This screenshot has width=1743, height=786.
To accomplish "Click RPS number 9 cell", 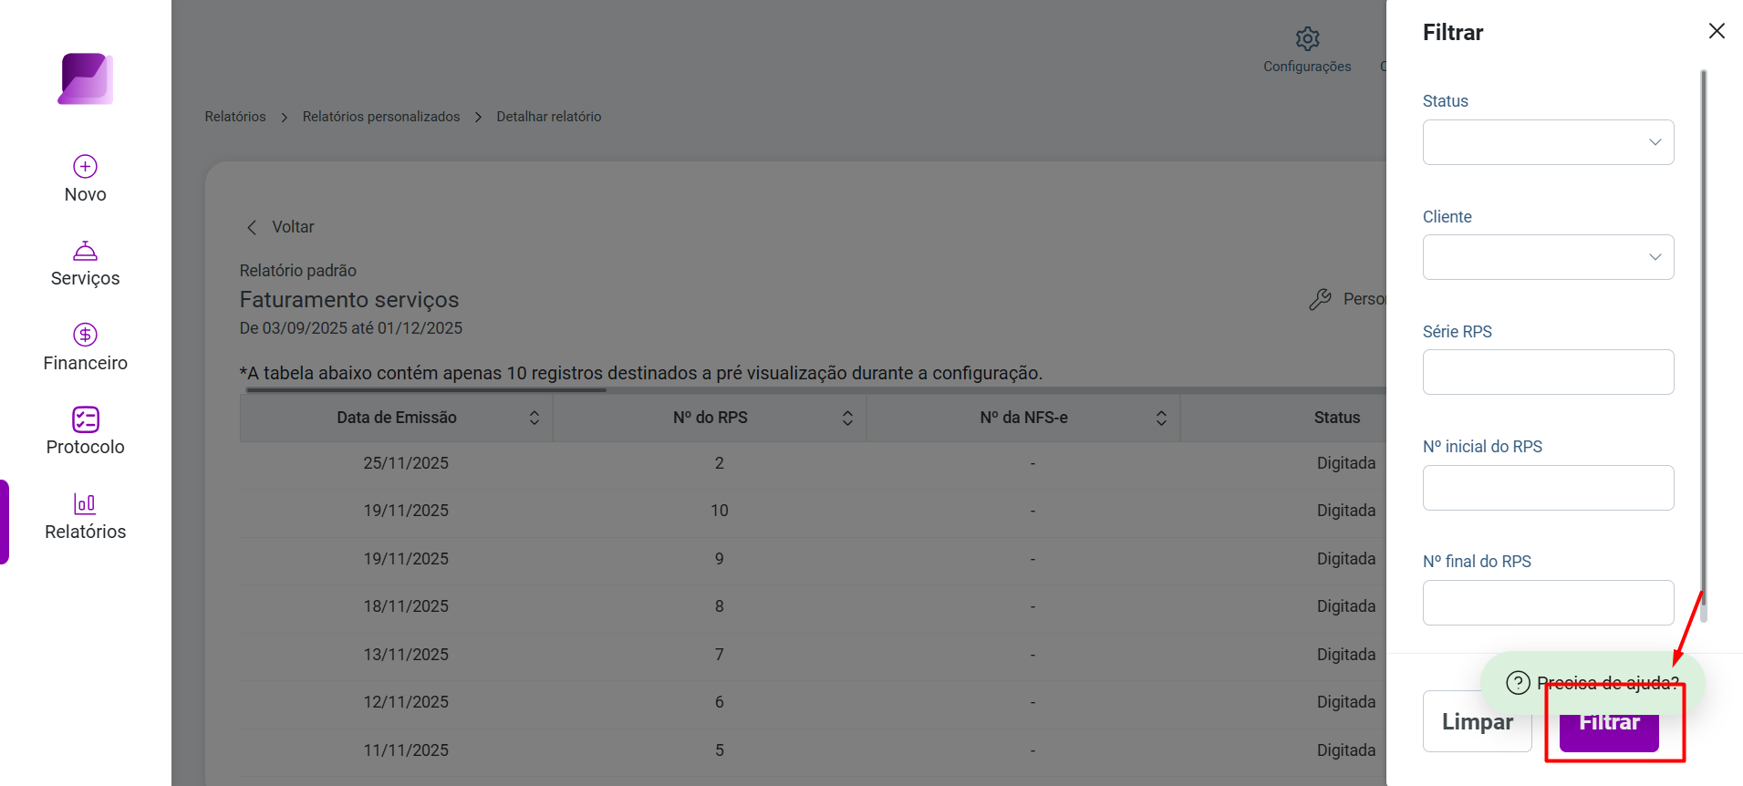I will coord(720,559).
